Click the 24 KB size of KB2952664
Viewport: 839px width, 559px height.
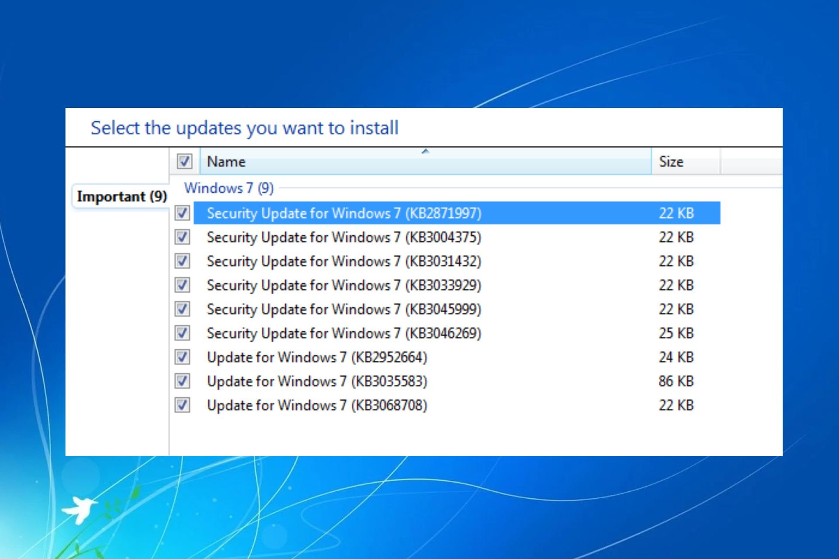pyautogui.click(x=676, y=357)
